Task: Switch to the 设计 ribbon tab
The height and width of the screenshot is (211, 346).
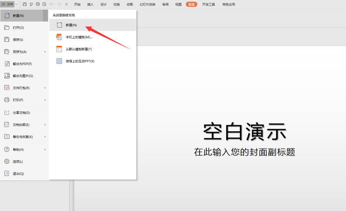Action: 103,4
